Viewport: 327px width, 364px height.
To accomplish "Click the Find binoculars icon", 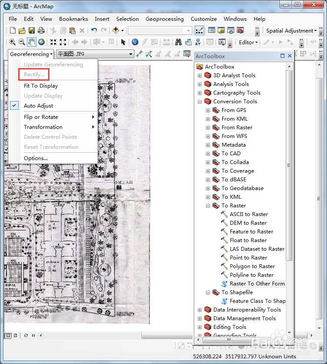I will (x=178, y=42).
